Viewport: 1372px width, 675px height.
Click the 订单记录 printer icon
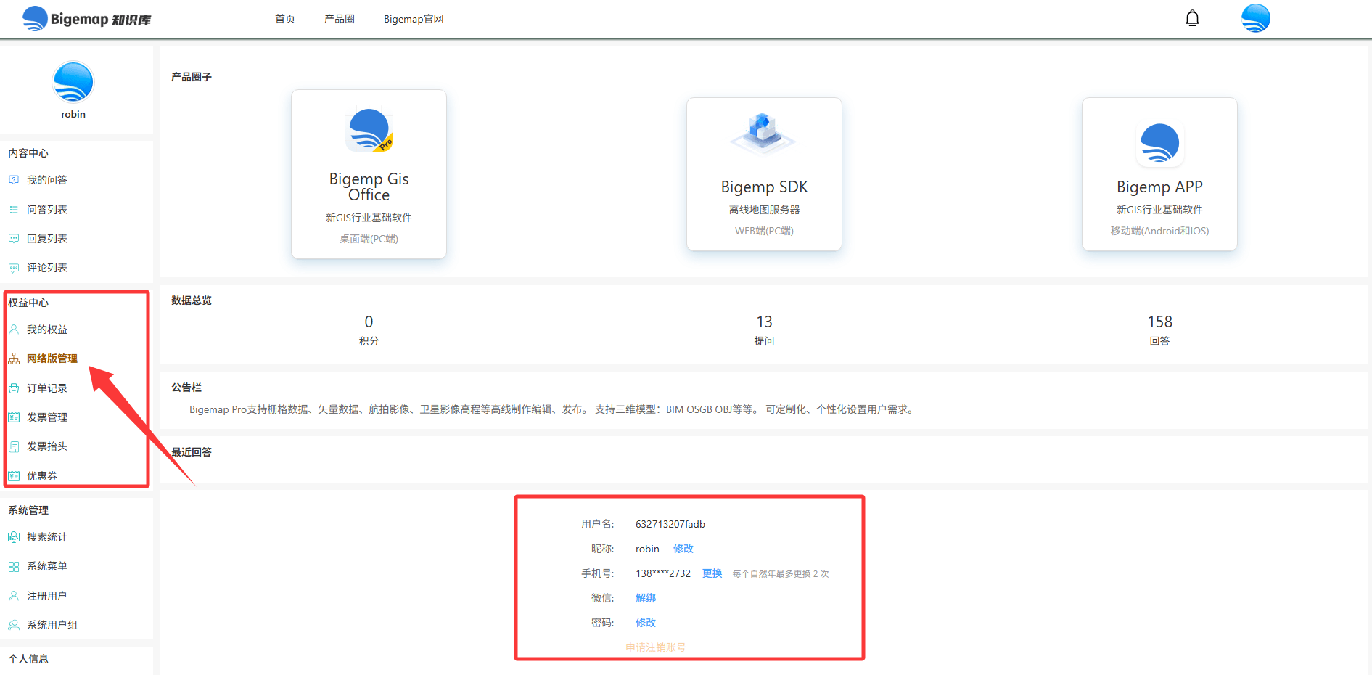point(14,388)
